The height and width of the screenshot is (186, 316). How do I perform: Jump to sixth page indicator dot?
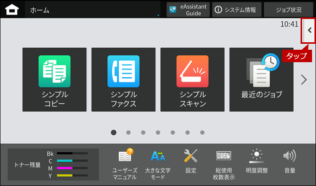click(x=187, y=132)
